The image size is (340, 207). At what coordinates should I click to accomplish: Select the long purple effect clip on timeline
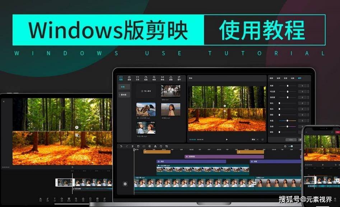pyautogui.click(x=224, y=156)
